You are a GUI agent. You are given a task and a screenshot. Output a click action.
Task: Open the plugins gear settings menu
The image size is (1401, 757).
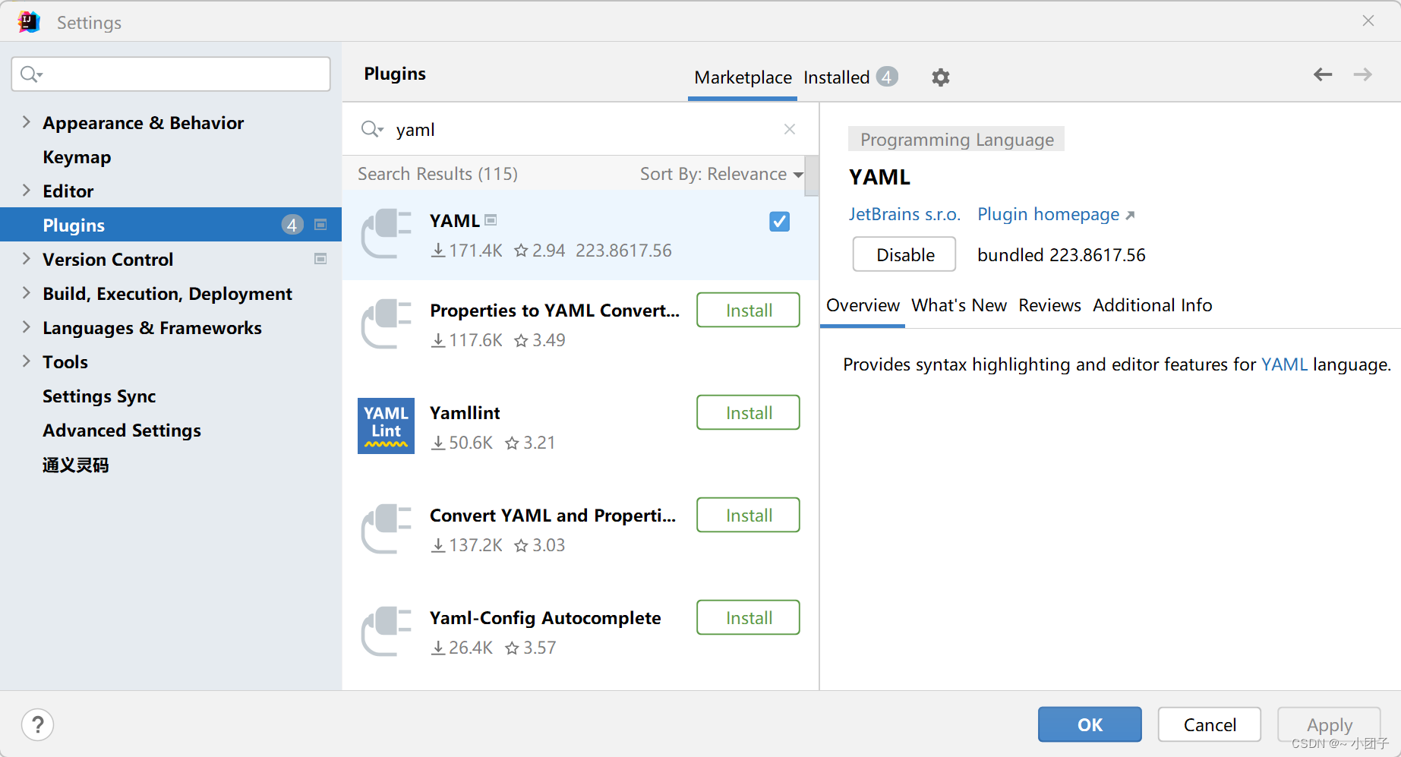coord(941,77)
